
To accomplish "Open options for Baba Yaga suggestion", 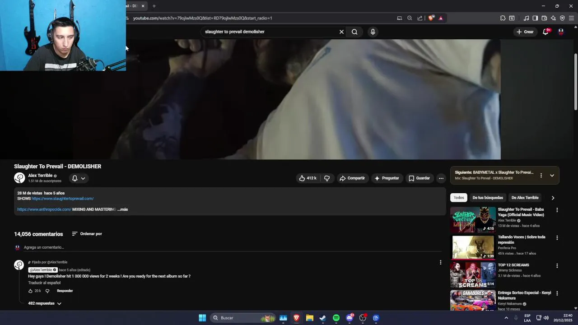I will [x=557, y=210].
